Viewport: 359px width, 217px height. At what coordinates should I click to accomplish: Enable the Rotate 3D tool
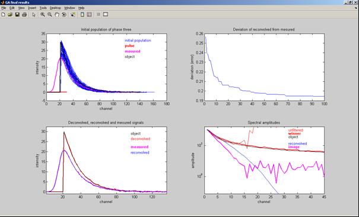64,15
